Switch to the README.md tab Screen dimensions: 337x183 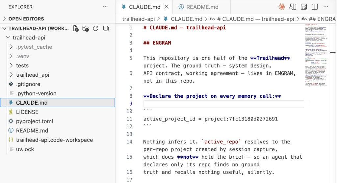coord(202,7)
